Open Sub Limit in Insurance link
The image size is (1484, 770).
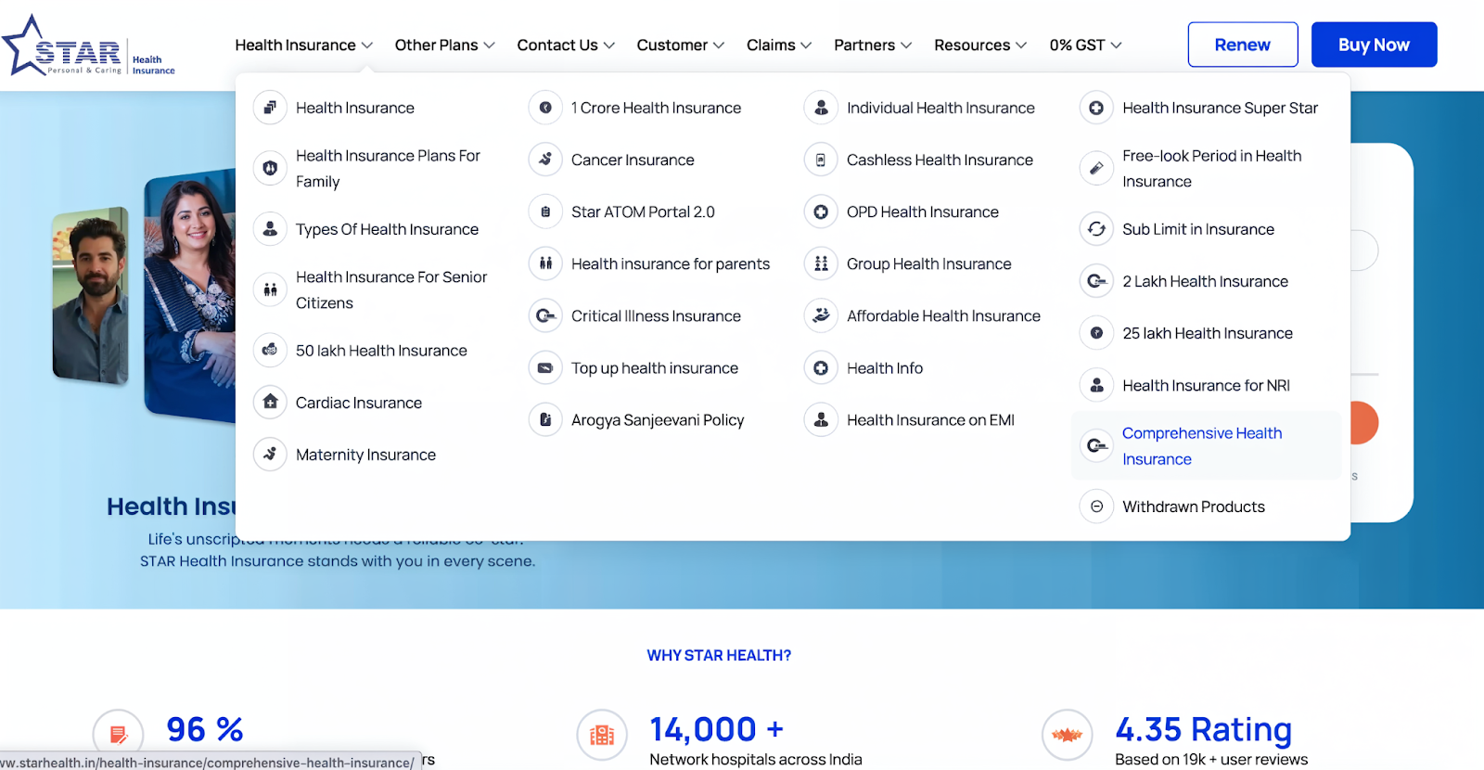point(1198,229)
